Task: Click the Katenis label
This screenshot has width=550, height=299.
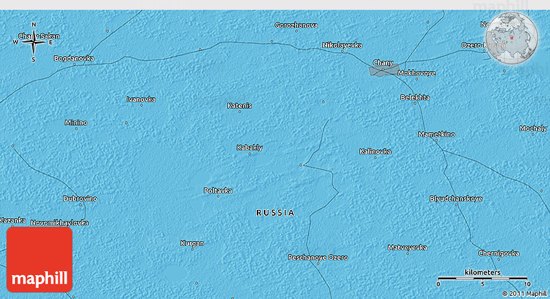Action: pos(239,106)
